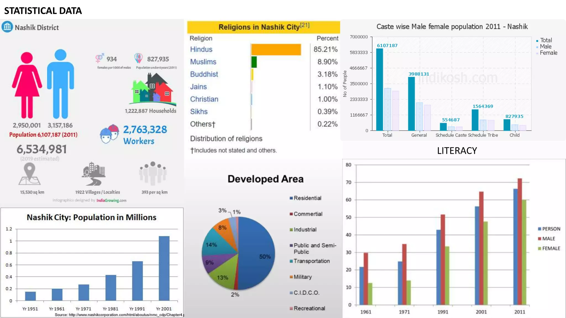Click the 50% residential pie slice

(256, 254)
